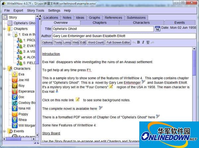Select Doc's character icon
Viewport: 199px width, 148px height.
[15, 97]
